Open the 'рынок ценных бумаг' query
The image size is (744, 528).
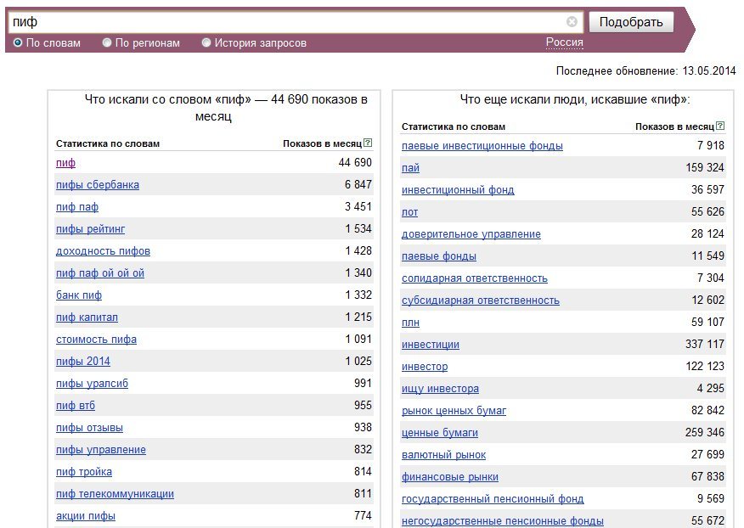pyautogui.click(x=454, y=411)
